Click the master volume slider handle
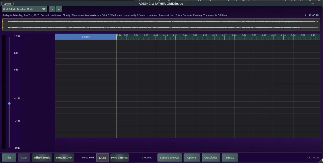 point(9,104)
